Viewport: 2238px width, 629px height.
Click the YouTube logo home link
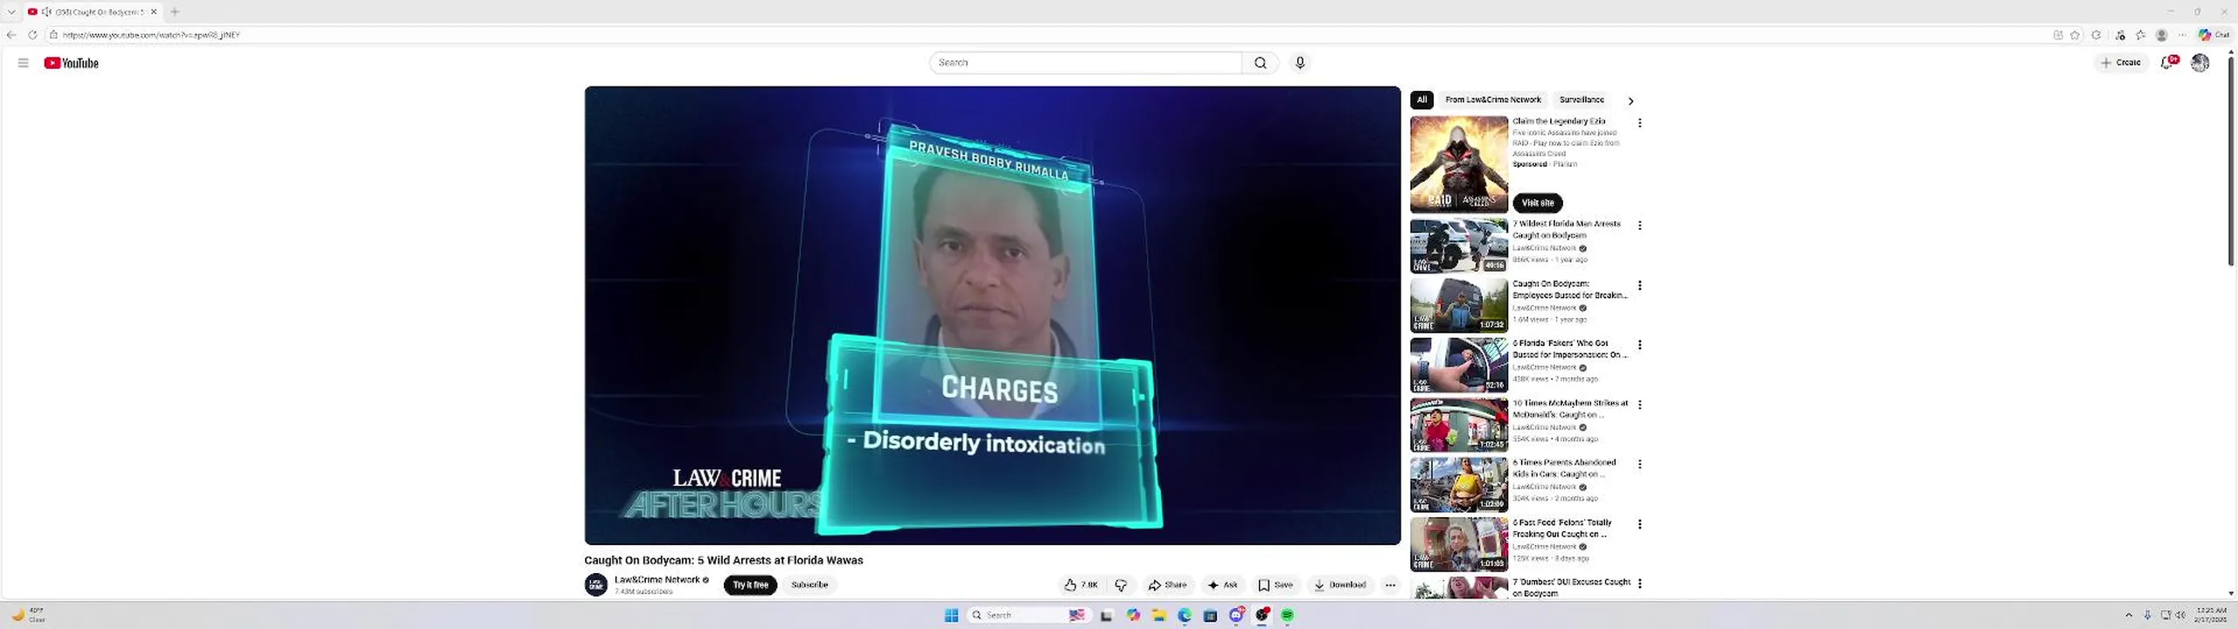click(71, 63)
